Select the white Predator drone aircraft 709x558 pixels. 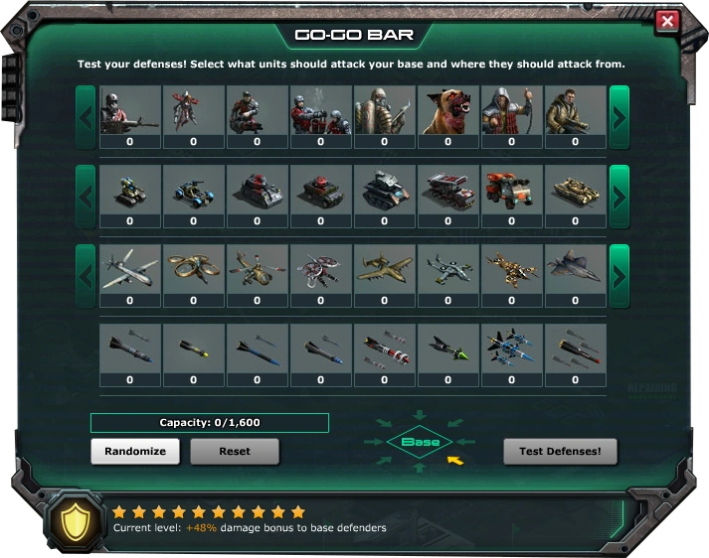130,275
